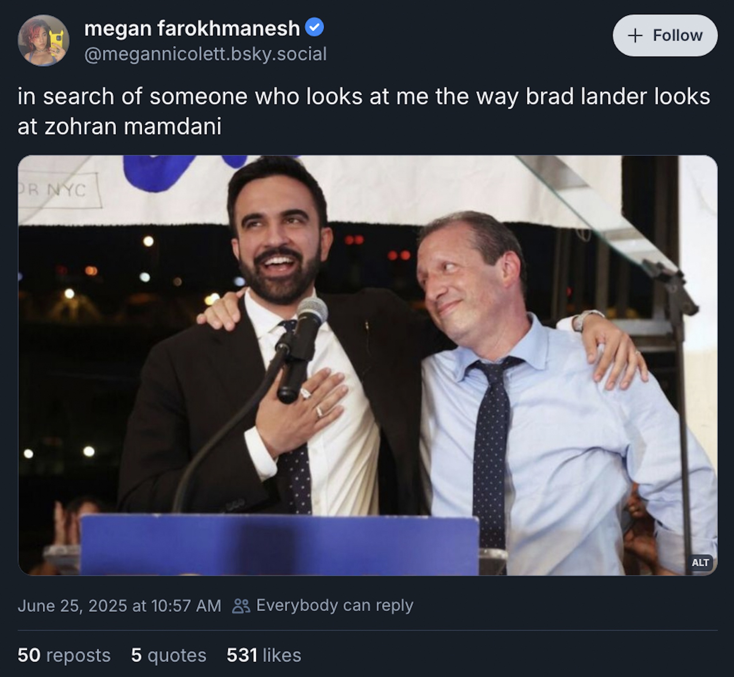
Task: Open megan farokhmanesh's profile avatar
Action: pyautogui.click(x=43, y=40)
